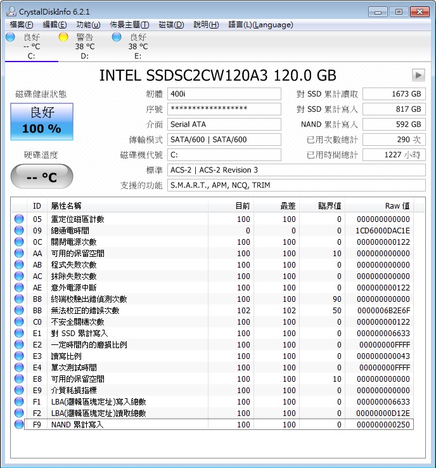This screenshot has width=436, height=468.
Task: Select the 總通電時間 attribute name
Action: coord(70,230)
